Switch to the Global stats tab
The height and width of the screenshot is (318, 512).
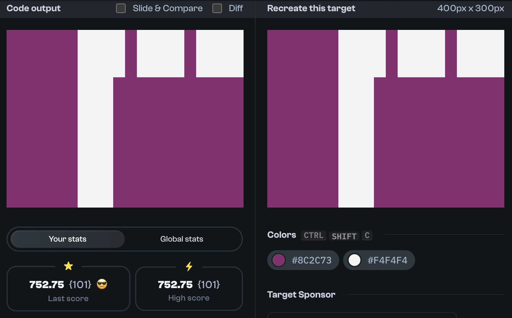tap(182, 239)
